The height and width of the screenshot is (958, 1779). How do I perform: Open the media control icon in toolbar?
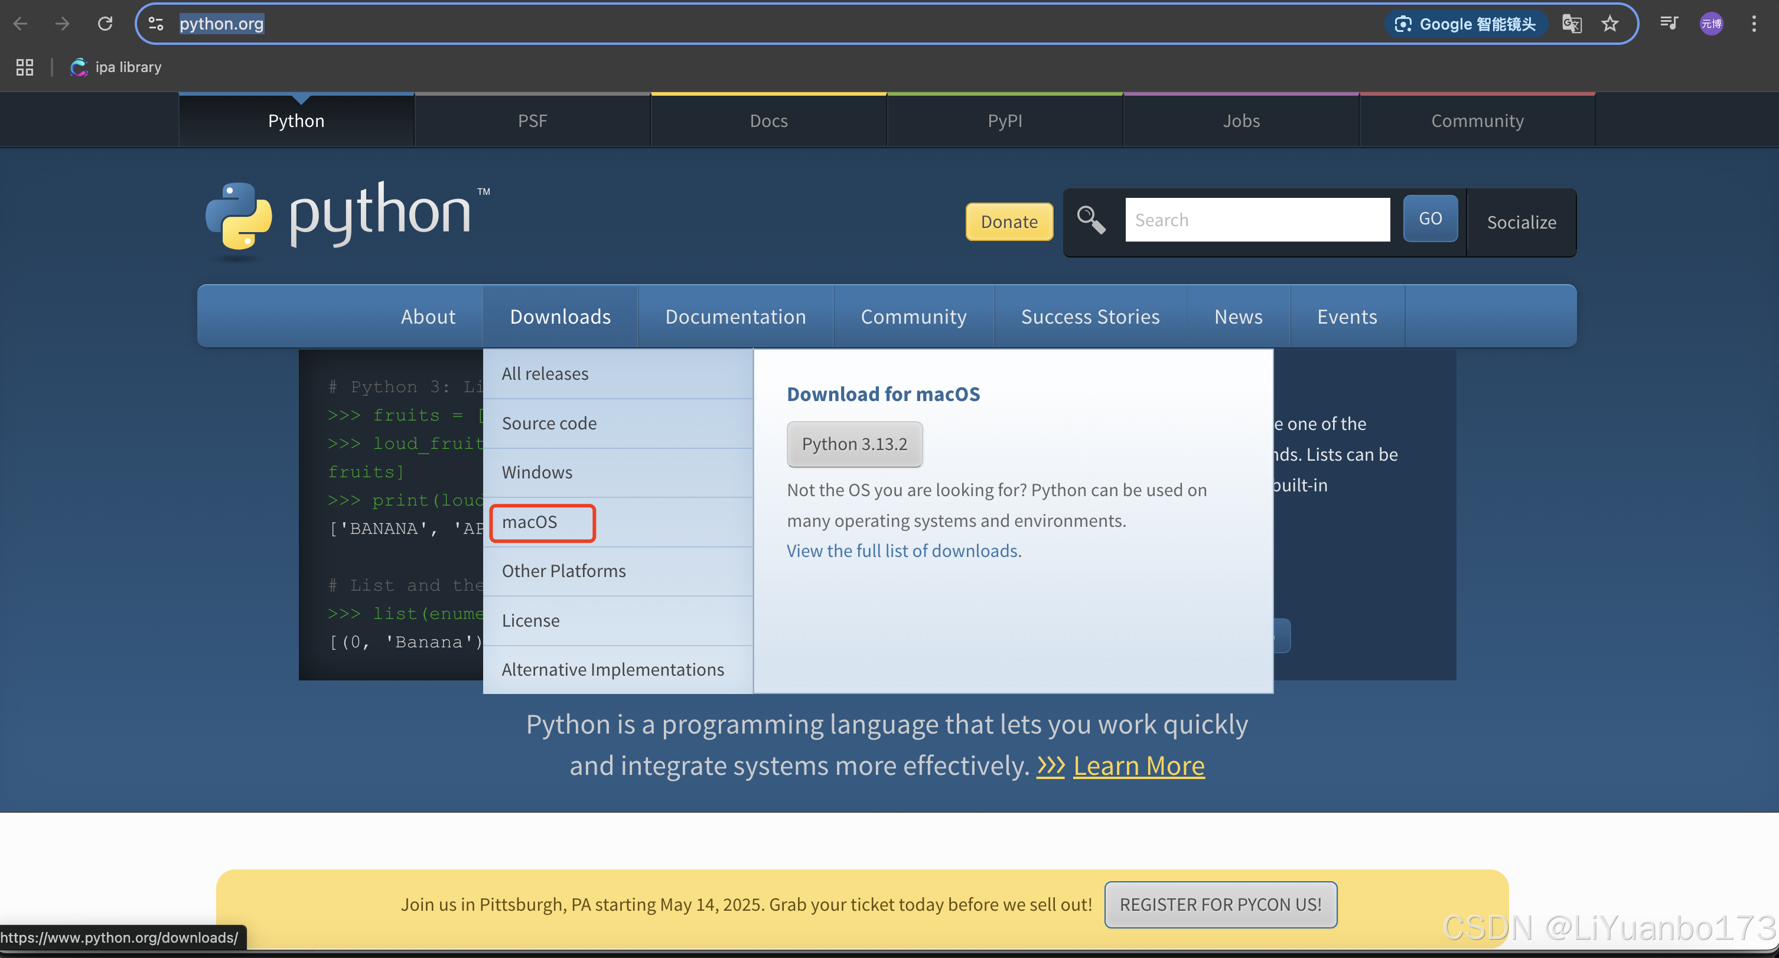[1669, 24]
